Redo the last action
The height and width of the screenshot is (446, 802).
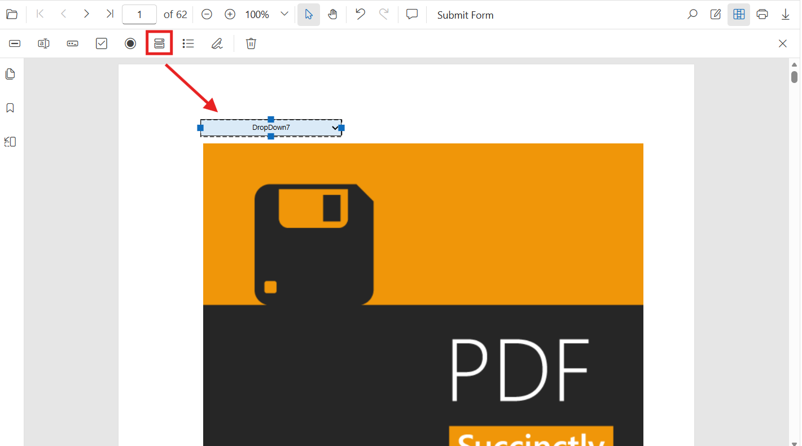coord(384,15)
